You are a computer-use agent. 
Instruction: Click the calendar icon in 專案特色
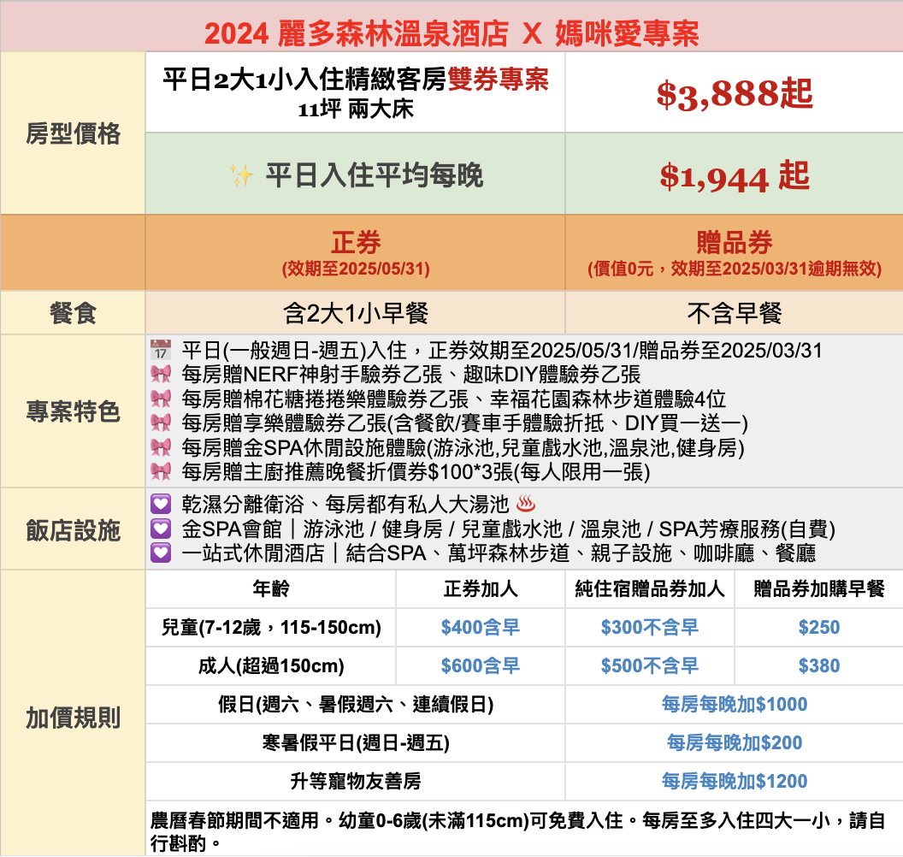tap(160, 350)
